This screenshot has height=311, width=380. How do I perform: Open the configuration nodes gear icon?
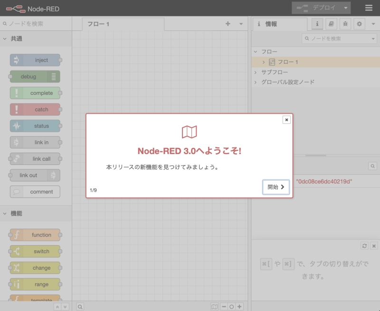pyautogui.click(x=360, y=24)
